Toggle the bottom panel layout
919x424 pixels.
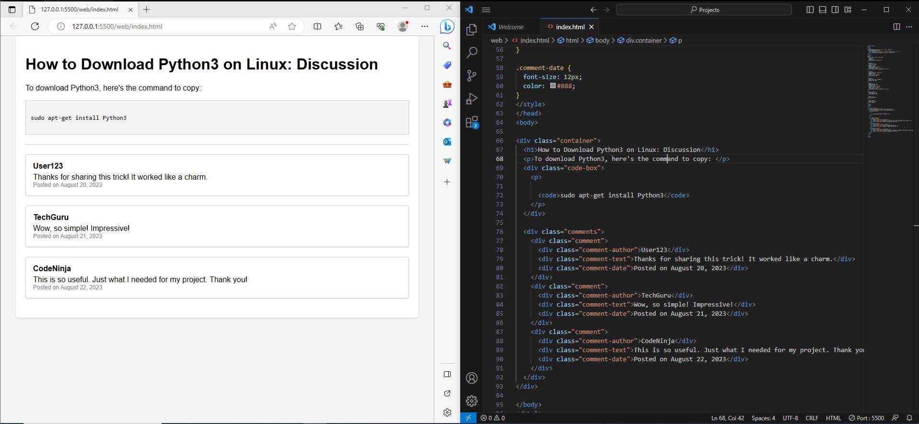click(x=823, y=10)
